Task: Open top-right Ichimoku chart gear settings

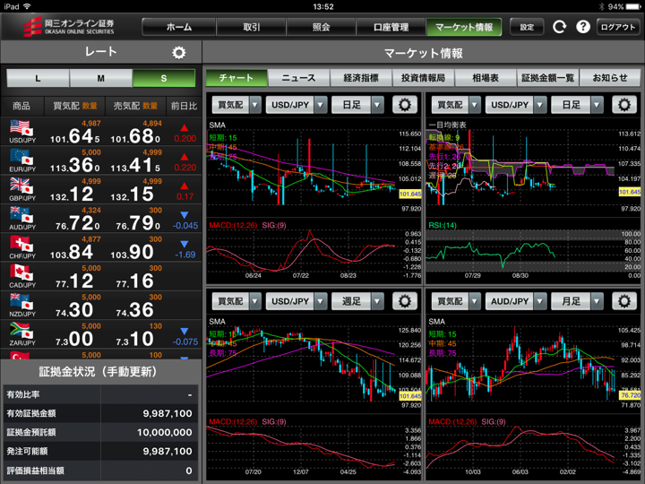Action: [x=623, y=105]
